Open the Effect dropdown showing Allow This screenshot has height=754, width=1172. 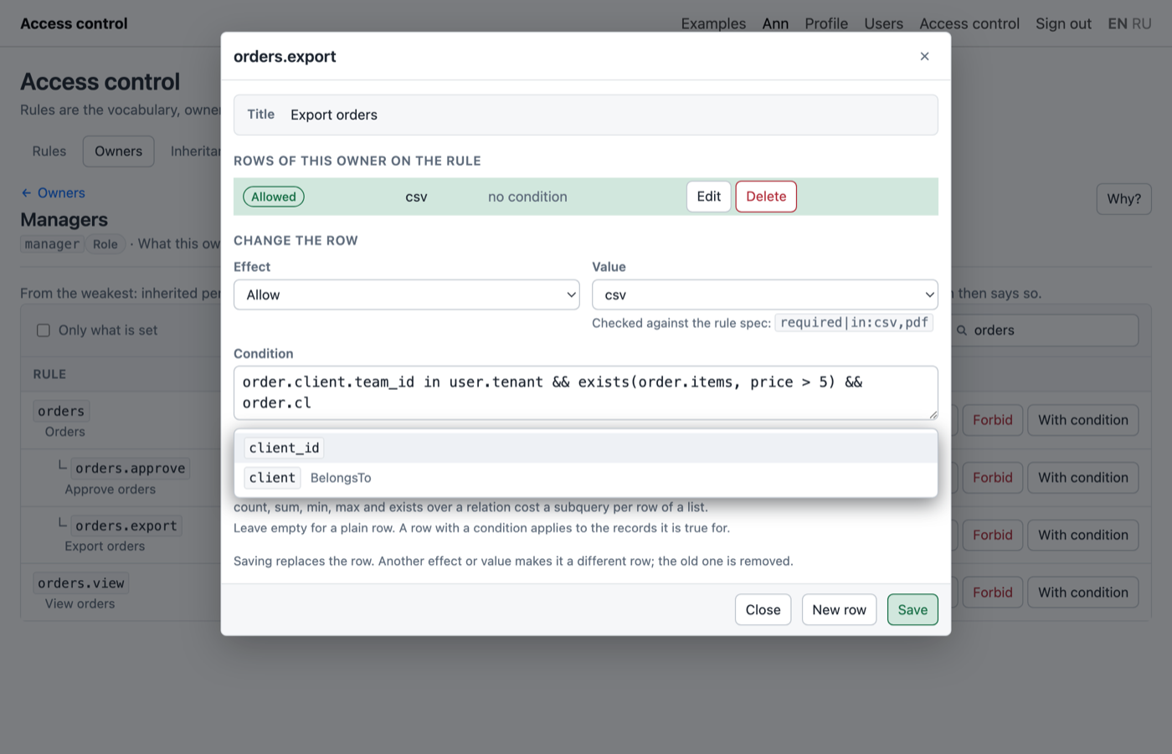407,295
